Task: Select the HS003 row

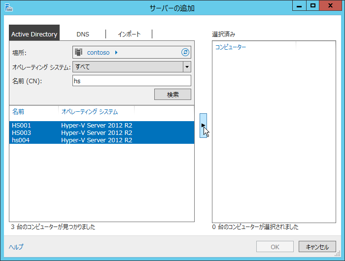Action: pyautogui.click(x=102, y=133)
